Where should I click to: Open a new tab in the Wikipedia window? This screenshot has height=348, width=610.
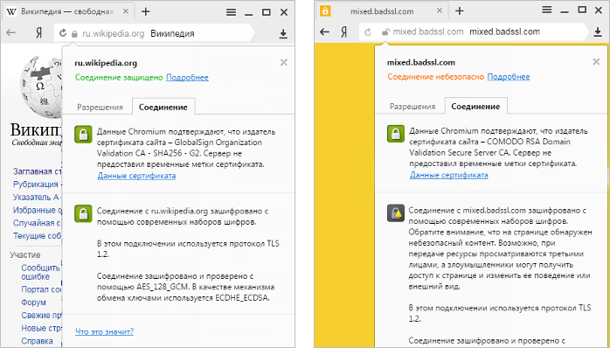(x=145, y=11)
